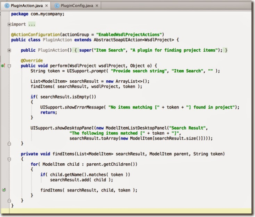255x217 pixels.
Task: Click the class icon on PluginAction.java tab
Action: point(7,6)
